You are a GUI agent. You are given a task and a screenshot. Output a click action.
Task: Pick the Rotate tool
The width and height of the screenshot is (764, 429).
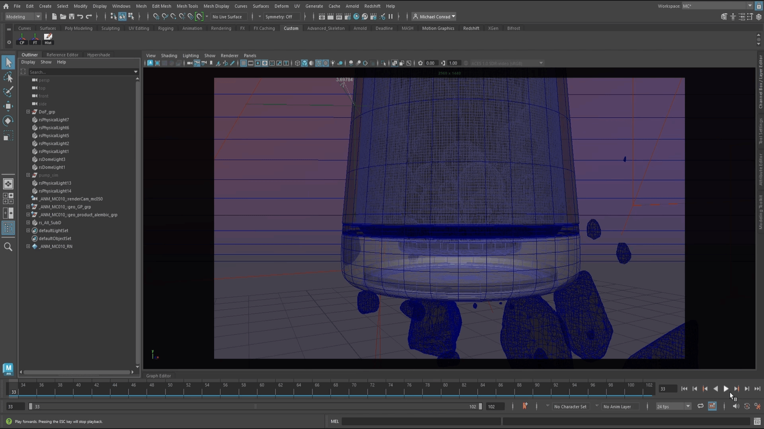(8, 121)
